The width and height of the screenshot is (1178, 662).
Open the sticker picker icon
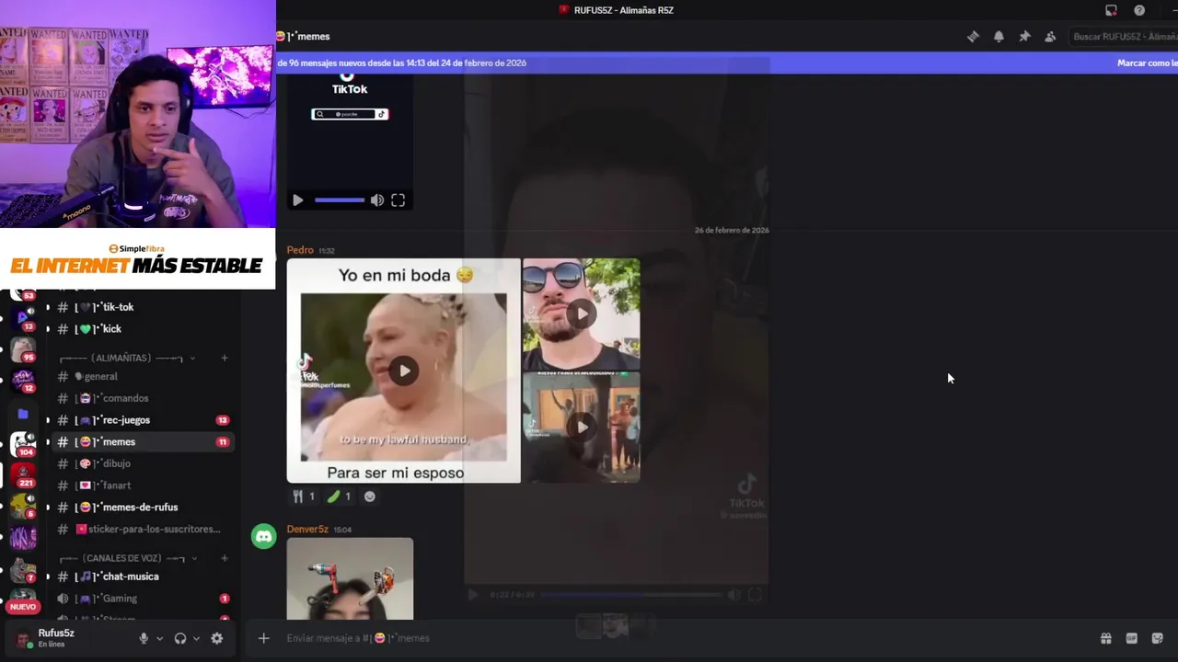pyautogui.click(x=1157, y=638)
